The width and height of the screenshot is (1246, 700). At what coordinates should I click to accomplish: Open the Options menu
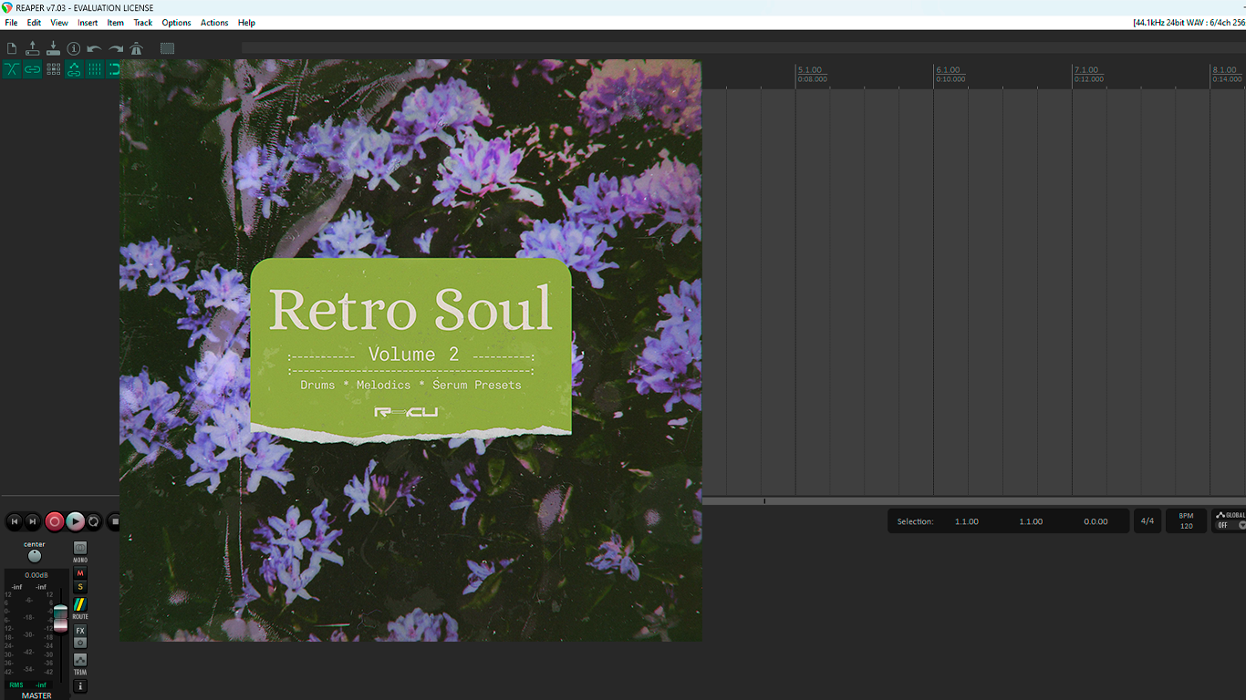pyautogui.click(x=176, y=23)
